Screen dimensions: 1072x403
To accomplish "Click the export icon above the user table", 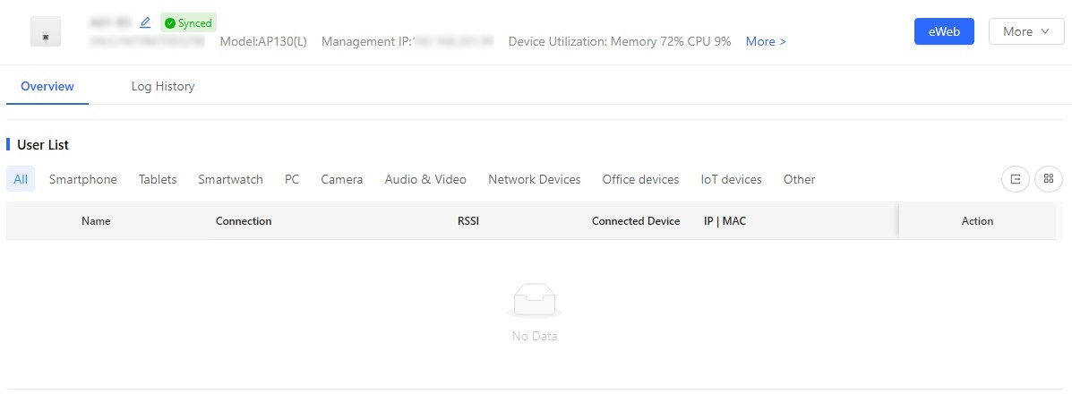I will click(x=1016, y=179).
